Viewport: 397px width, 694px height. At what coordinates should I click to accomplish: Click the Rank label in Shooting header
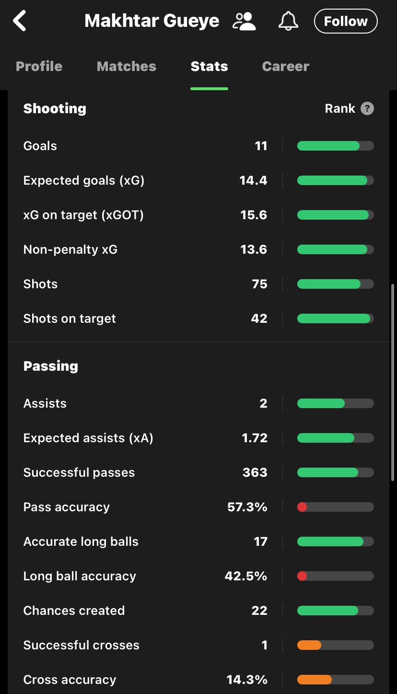339,108
